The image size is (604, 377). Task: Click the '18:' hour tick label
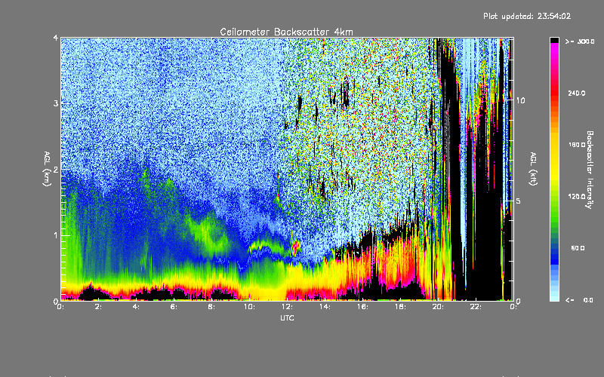click(400, 307)
